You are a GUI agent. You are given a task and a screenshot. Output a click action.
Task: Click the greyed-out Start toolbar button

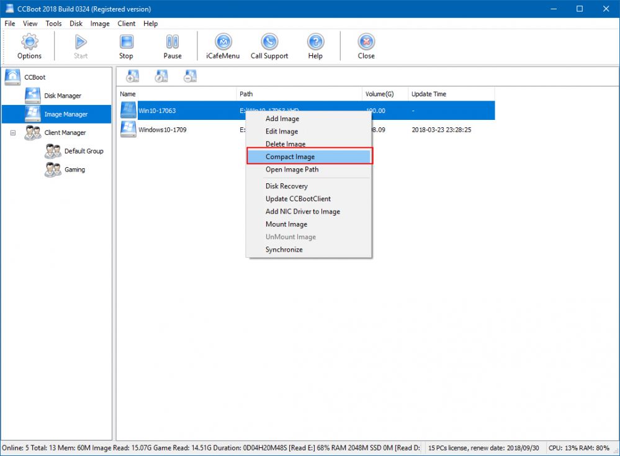point(81,47)
